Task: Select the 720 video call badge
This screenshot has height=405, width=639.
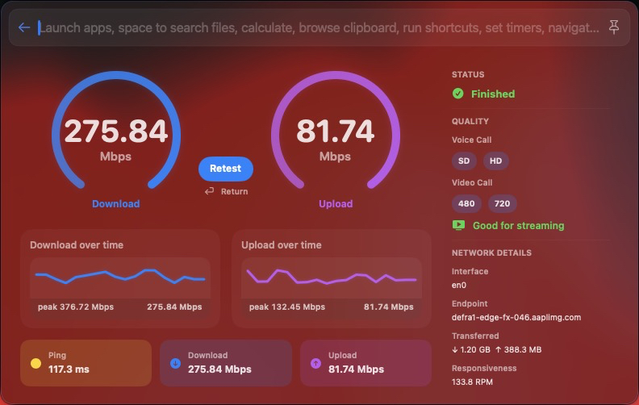Action: [502, 203]
